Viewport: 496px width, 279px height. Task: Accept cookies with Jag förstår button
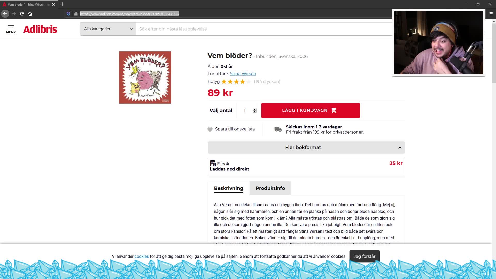point(364,256)
